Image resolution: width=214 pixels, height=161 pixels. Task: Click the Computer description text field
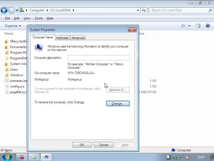pos(99,58)
